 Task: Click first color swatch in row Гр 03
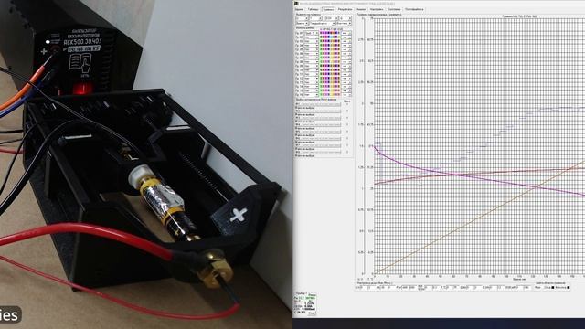pos(321,41)
